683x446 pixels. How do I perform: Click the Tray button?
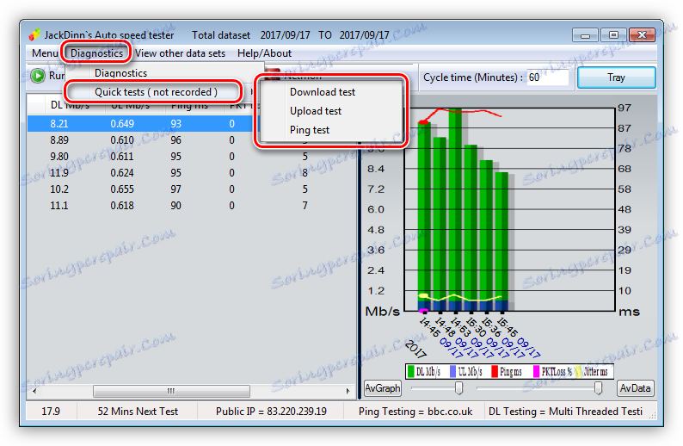(x=616, y=77)
